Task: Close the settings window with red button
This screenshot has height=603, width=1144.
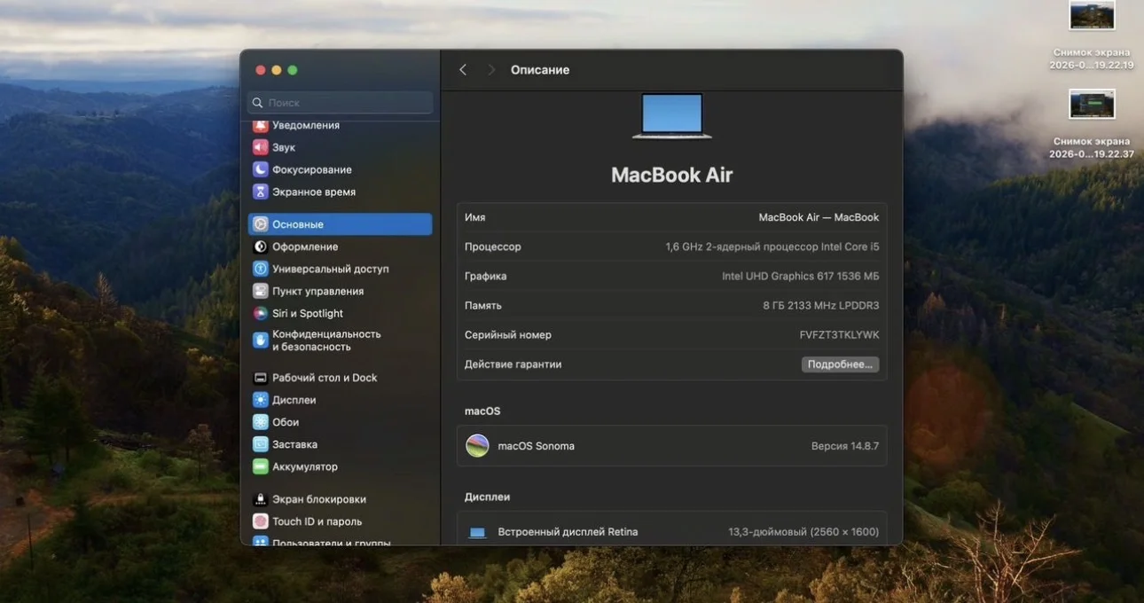Action: coord(261,70)
